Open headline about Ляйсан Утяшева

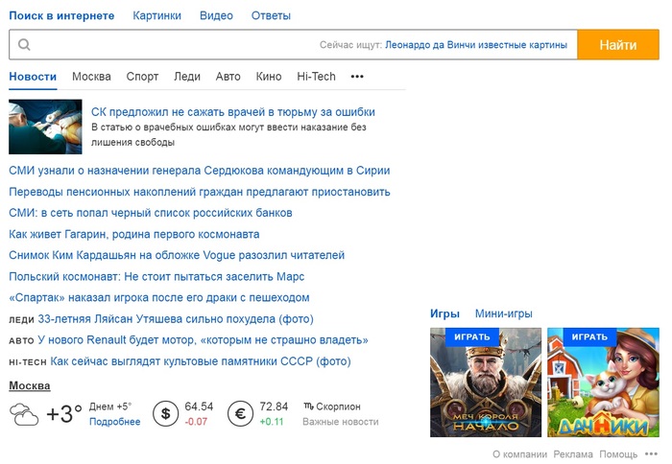[176, 319]
